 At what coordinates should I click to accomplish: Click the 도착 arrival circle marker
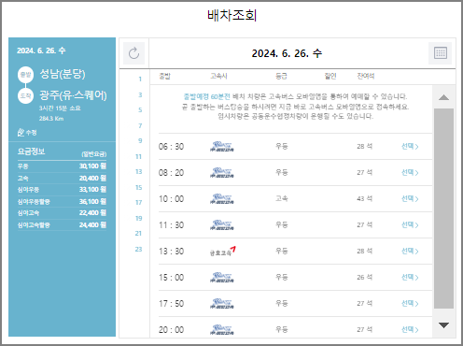pos(25,95)
